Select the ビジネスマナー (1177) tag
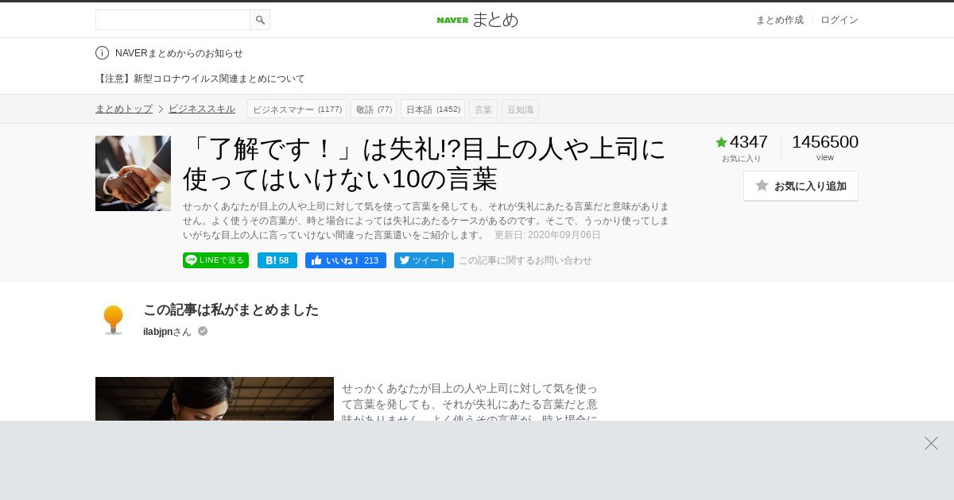This screenshot has width=954, height=500. [x=297, y=109]
